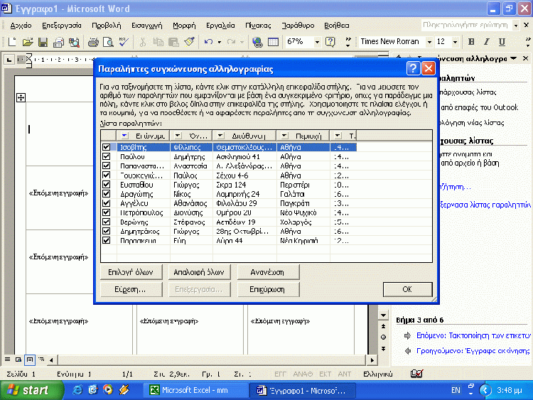533x400 pixels.
Task: Open Print Preview from the toolbar
Action: (108, 42)
